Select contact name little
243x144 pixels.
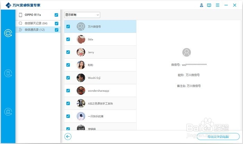(91, 40)
